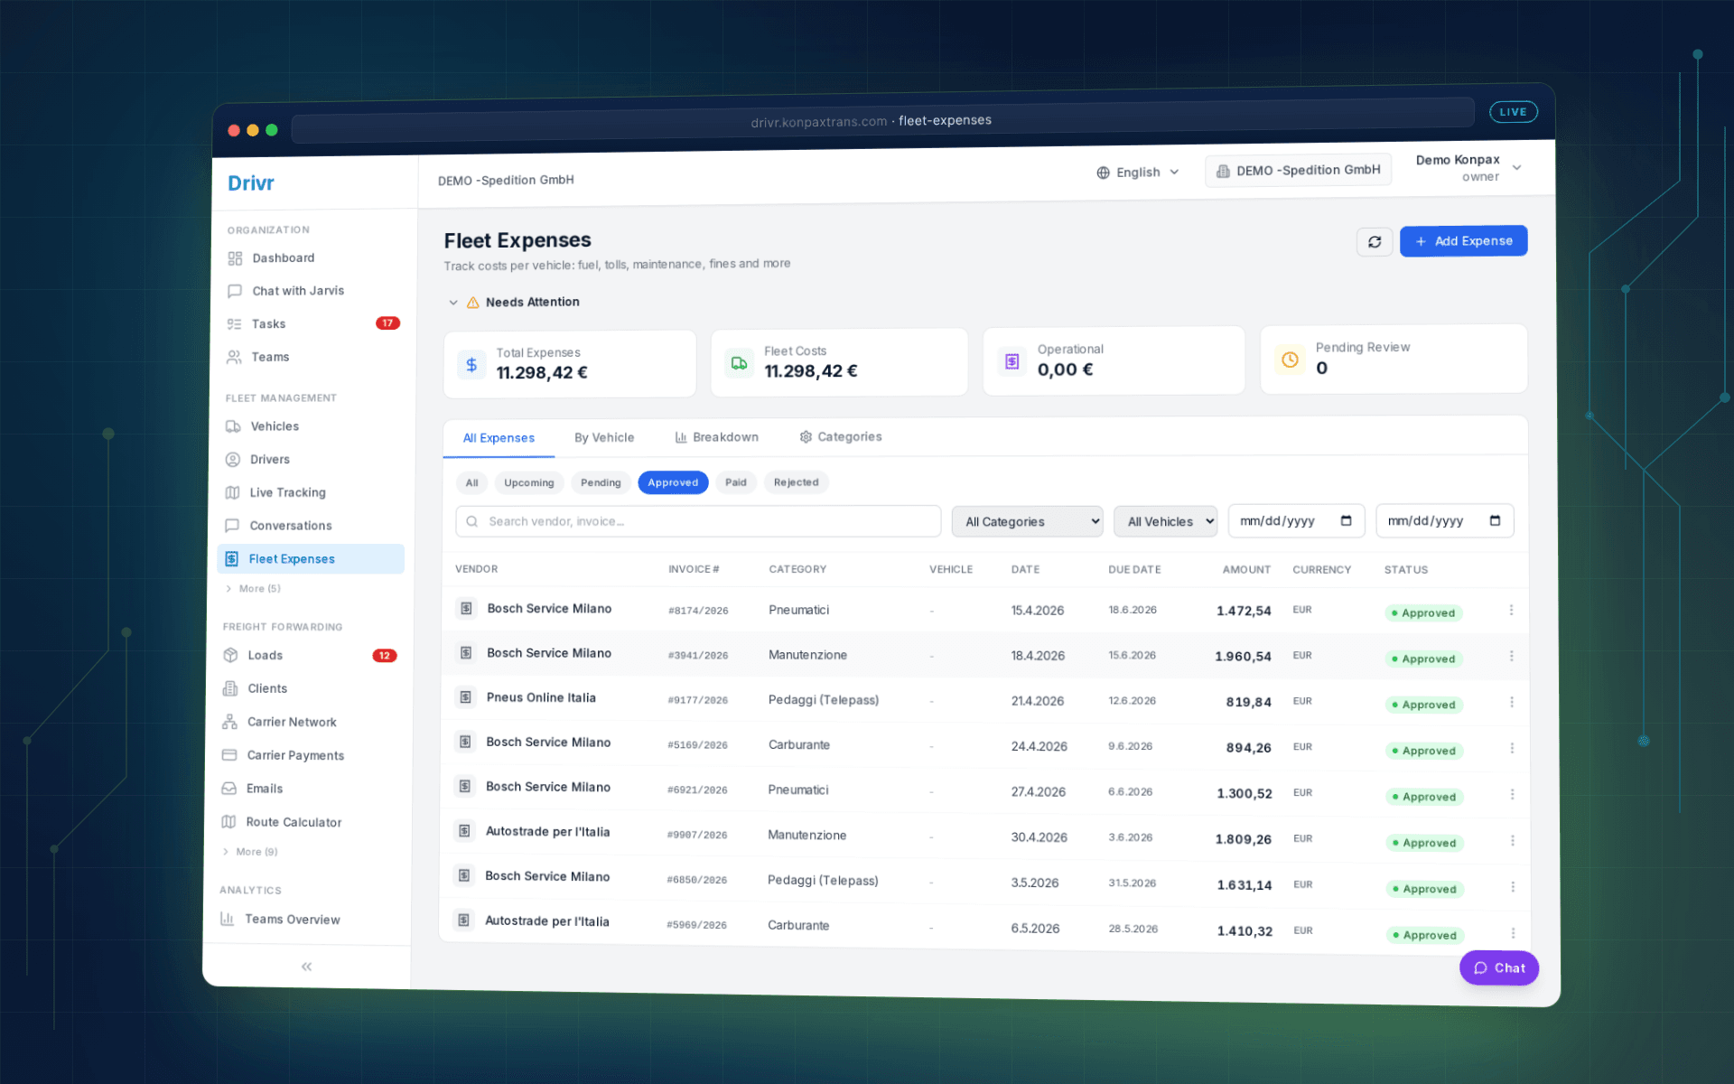Sort by the Amount column header
The width and height of the screenshot is (1734, 1084).
pos(1246,570)
